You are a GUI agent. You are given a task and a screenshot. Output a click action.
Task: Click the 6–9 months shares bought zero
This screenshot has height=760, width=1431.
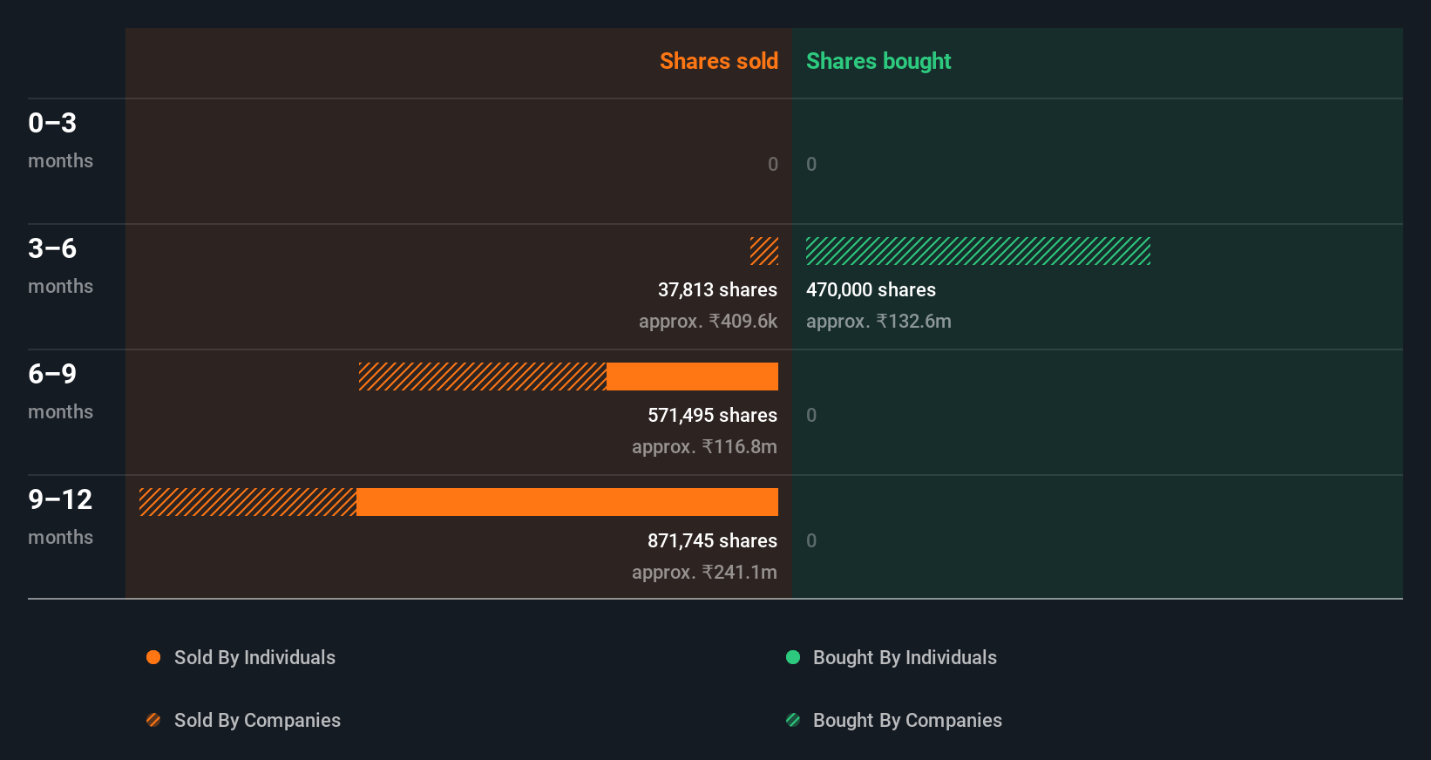pyautogui.click(x=811, y=415)
